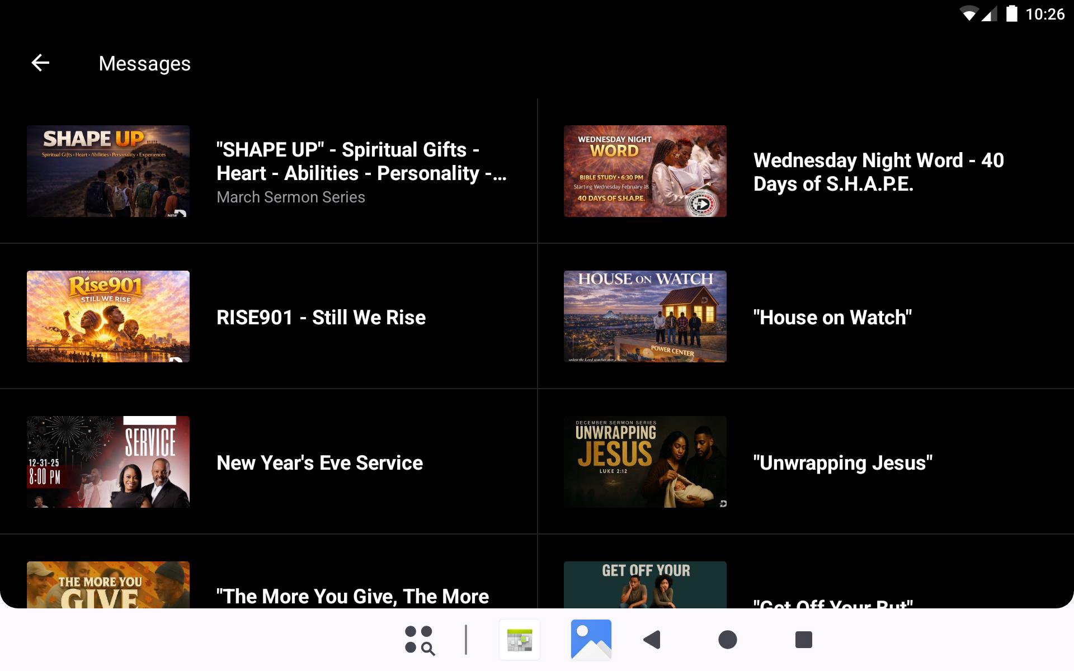This screenshot has height=671, width=1074.
Task: Select the Rise901 artwork thumbnail
Action: [x=108, y=316]
